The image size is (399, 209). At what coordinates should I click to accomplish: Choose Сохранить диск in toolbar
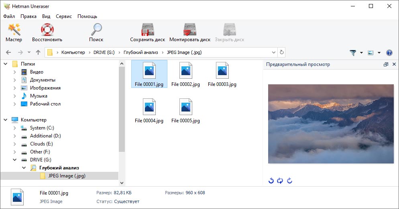pos(148,33)
